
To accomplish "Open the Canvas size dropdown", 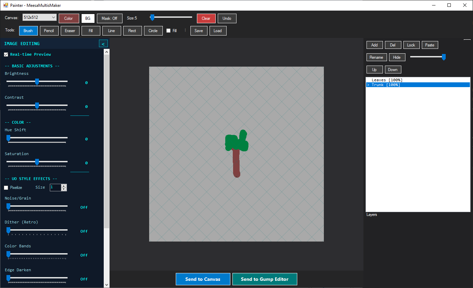I will coord(40,17).
